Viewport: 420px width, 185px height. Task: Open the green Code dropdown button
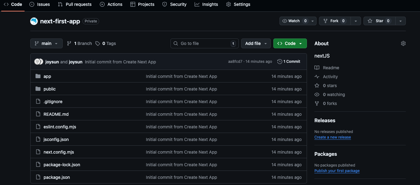coord(290,43)
